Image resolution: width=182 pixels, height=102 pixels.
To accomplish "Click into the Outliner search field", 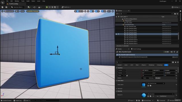I will pyautogui.click(x=147, y=14).
